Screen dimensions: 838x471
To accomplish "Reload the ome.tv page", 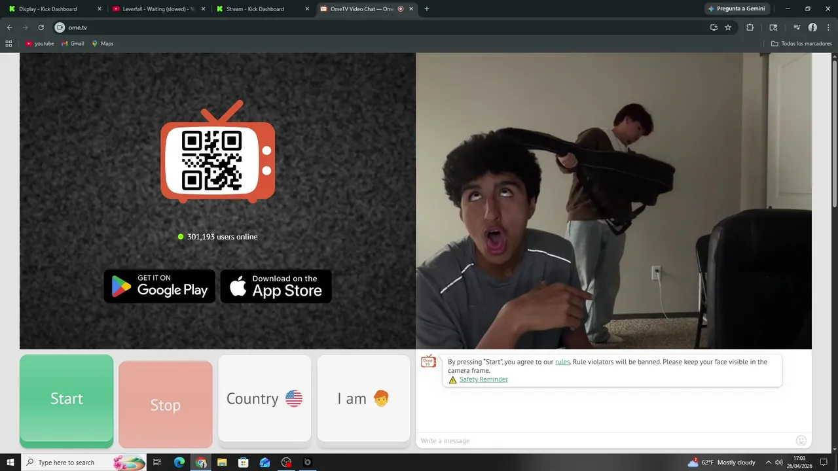I will [x=41, y=27].
